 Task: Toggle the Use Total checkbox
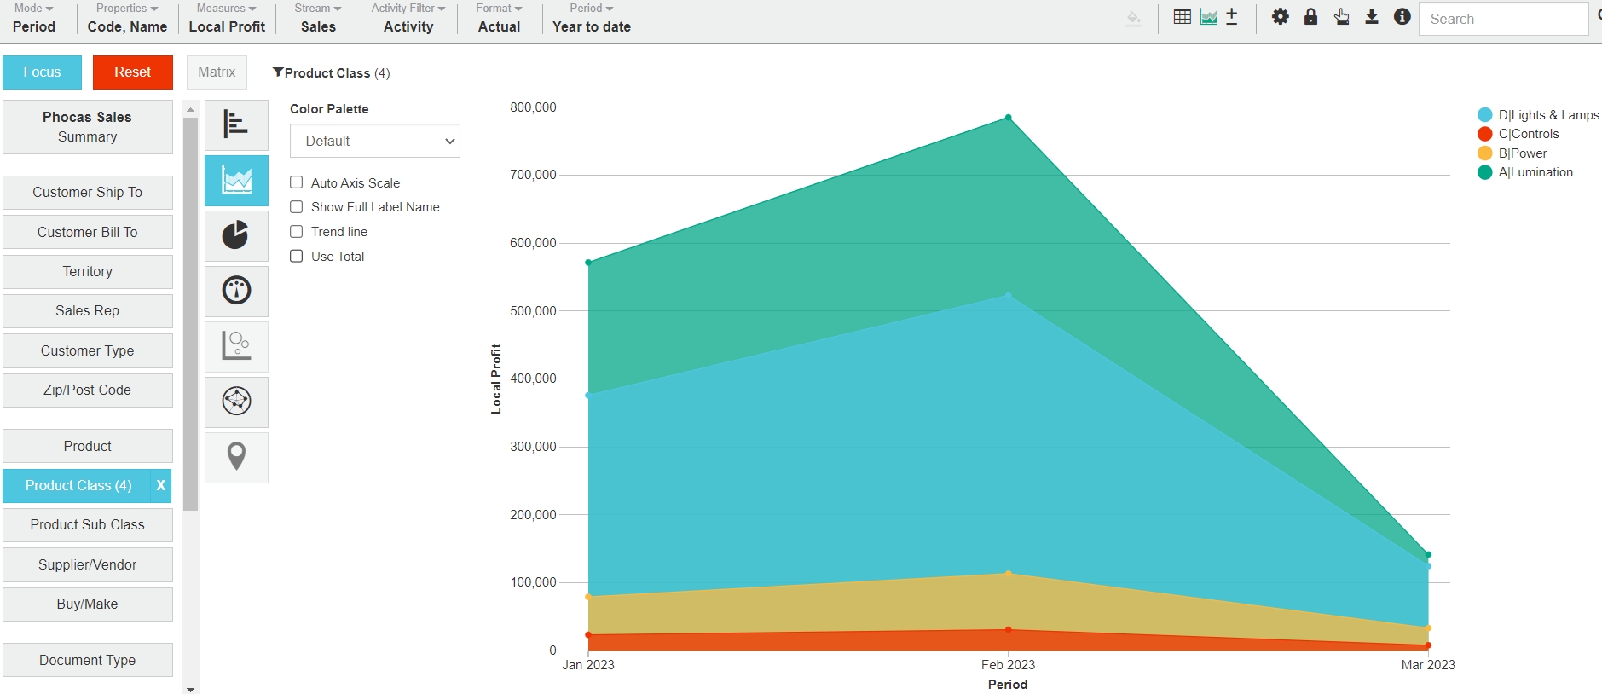(297, 257)
